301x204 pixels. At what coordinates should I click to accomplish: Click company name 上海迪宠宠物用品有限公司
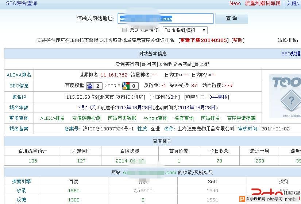click(x=206, y=129)
